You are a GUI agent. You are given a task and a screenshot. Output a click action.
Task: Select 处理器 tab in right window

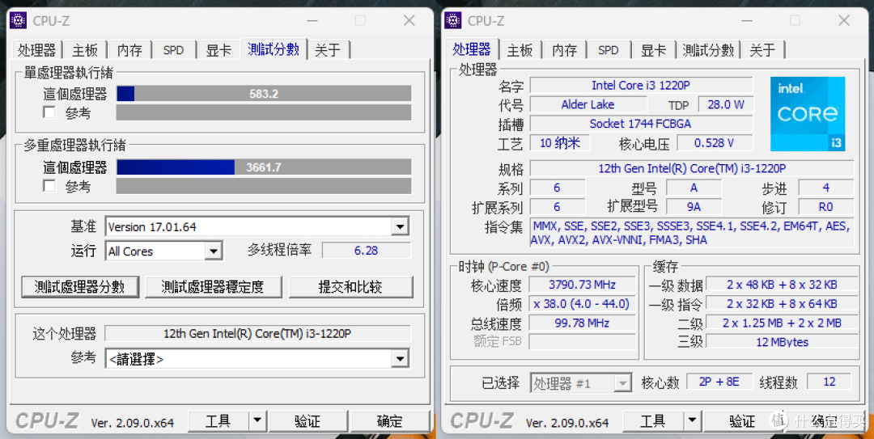[472, 49]
